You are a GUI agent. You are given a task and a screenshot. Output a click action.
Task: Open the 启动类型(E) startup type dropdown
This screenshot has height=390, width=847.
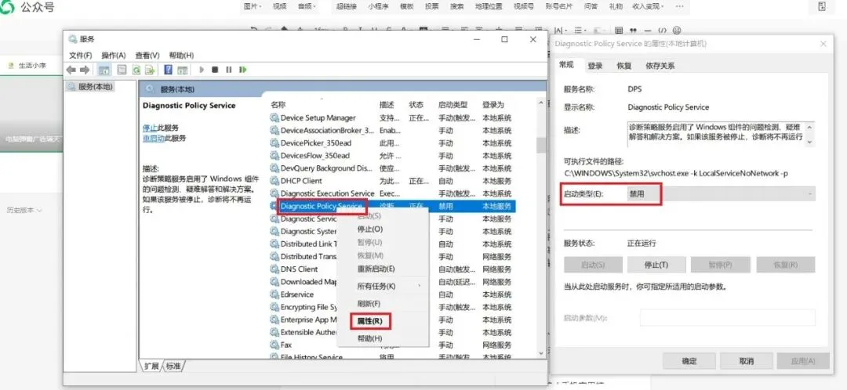point(722,193)
